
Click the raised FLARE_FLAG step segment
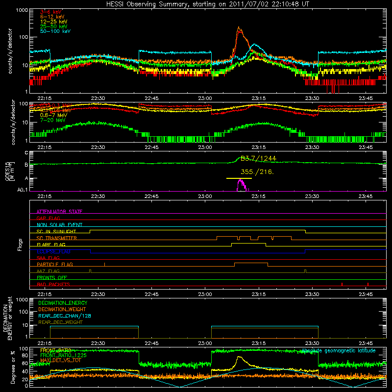(248, 243)
